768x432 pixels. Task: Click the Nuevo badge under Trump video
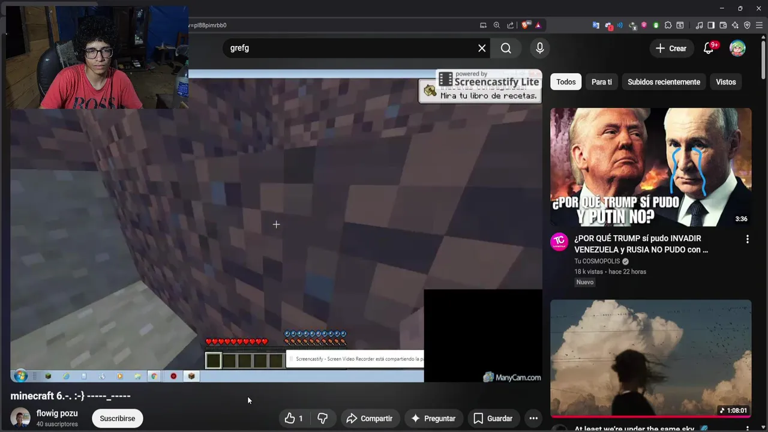click(x=584, y=282)
